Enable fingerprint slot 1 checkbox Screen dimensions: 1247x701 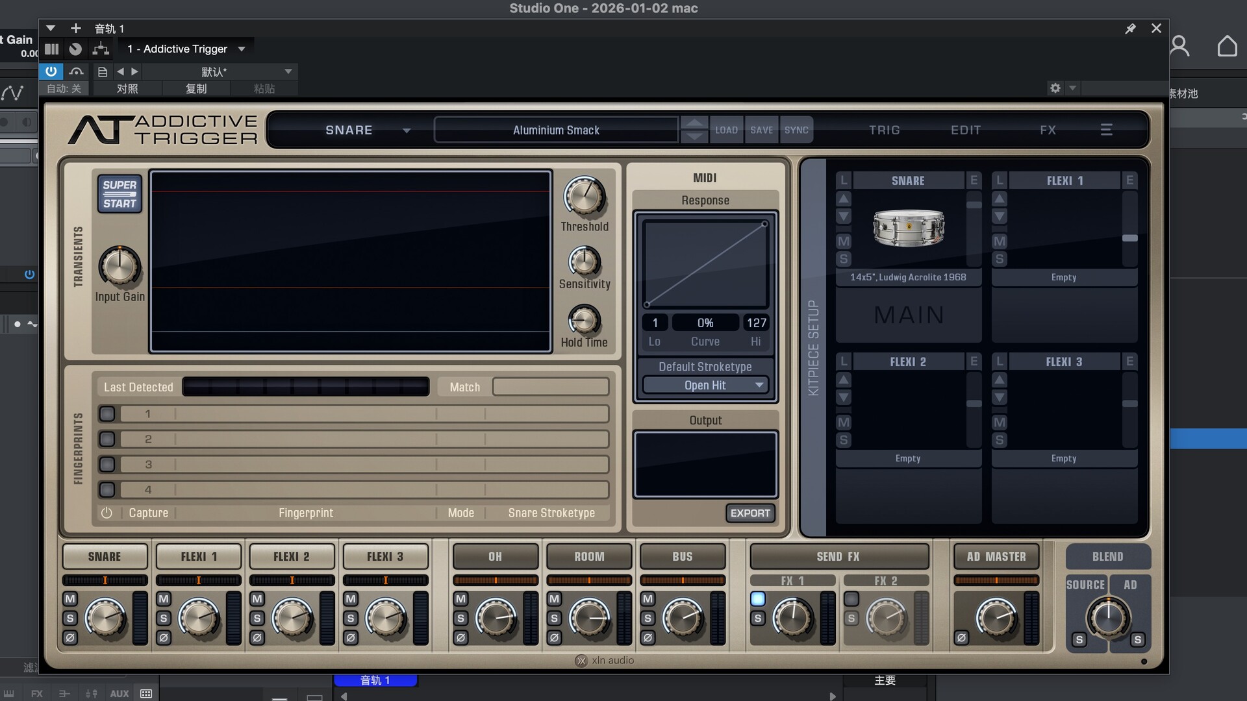point(107,413)
